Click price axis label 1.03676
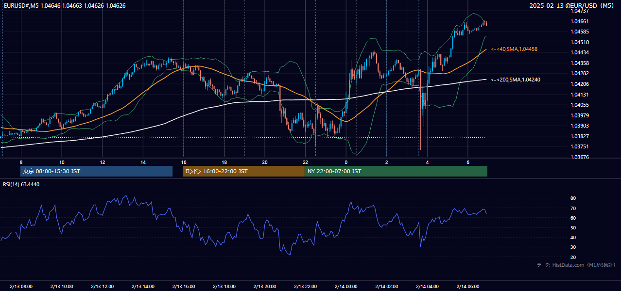This screenshot has width=621, height=291. click(579, 157)
